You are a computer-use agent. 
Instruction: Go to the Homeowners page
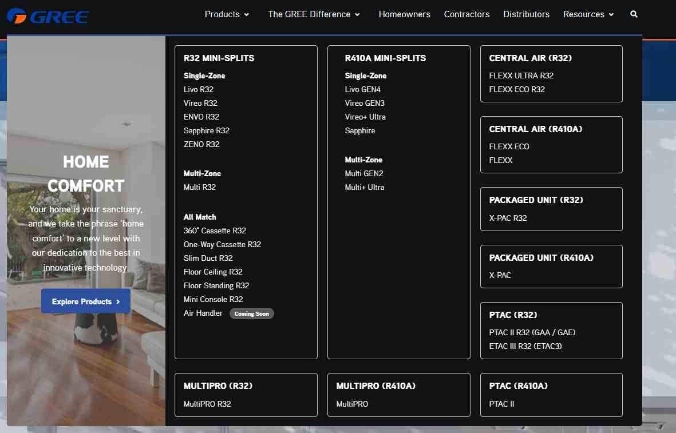tap(404, 14)
